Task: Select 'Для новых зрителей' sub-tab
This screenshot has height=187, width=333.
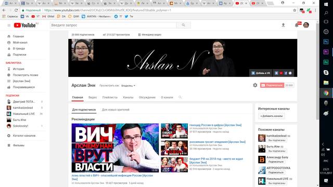Action: (116, 110)
